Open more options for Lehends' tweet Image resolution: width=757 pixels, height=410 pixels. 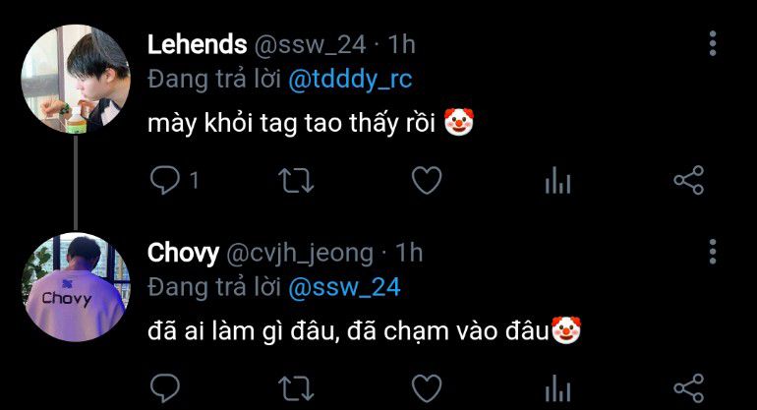pyautogui.click(x=713, y=44)
